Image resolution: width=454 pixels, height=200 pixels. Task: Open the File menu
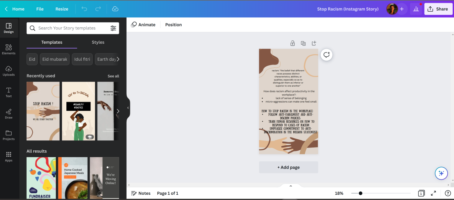(x=40, y=9)
